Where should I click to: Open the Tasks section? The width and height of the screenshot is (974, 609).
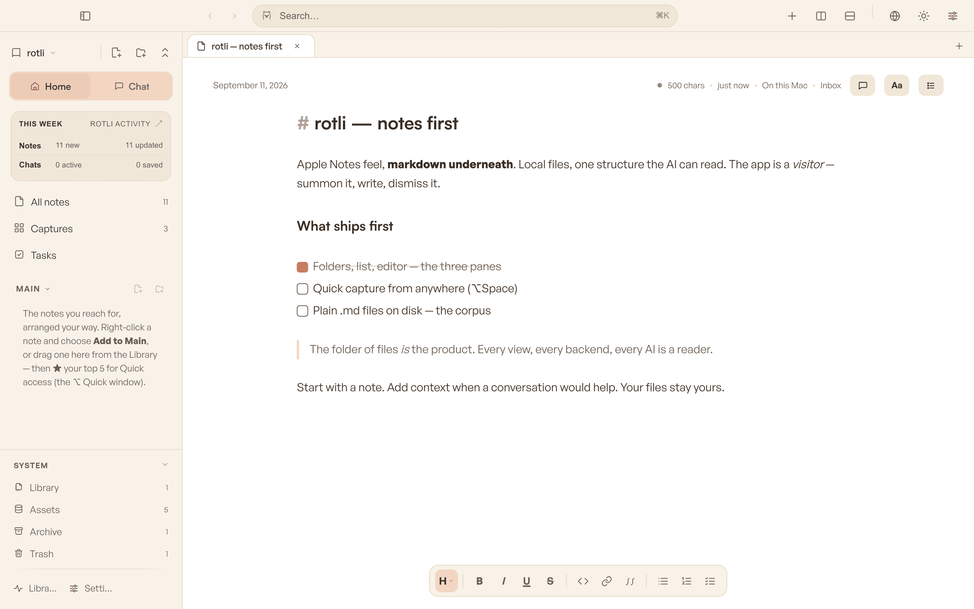coord(91,255)
